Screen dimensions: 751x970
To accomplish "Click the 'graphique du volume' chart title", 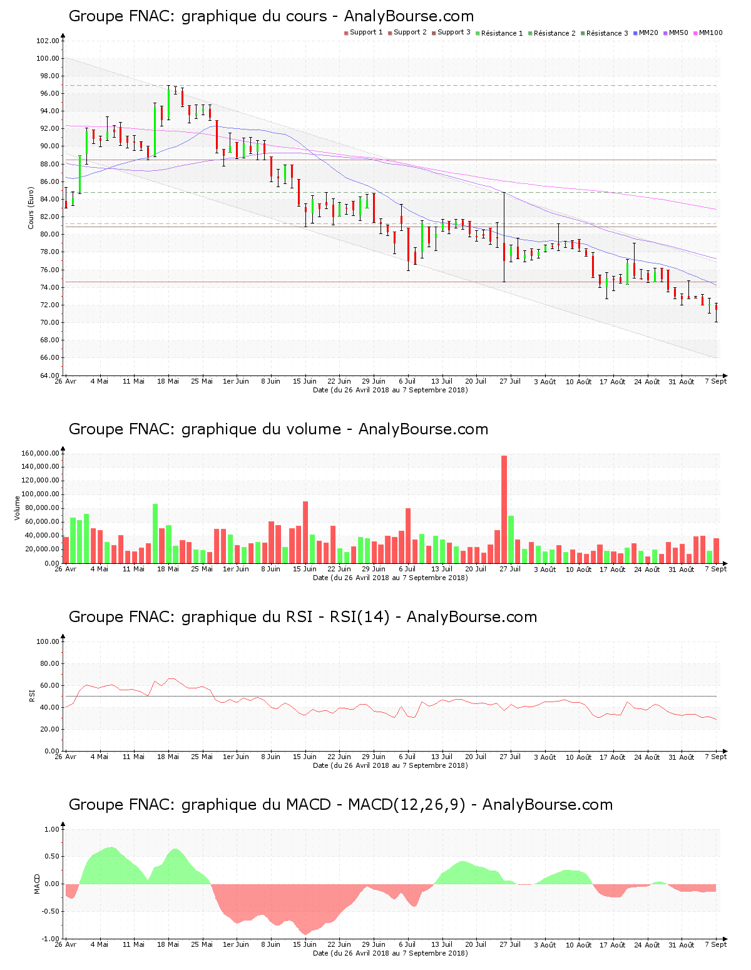I will tap(278, 429).
